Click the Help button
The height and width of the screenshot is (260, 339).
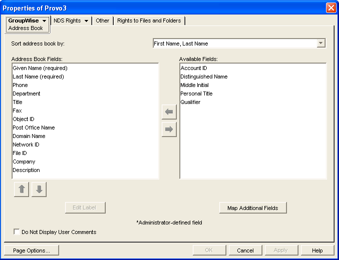[317, 250]
